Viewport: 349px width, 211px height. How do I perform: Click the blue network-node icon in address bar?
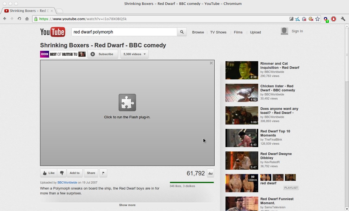pos(297,19)
